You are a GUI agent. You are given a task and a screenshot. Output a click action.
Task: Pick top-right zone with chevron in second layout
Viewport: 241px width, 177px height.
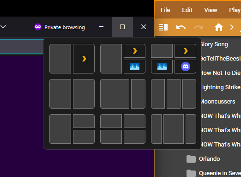pyautogui.click(x=134, y=51)
